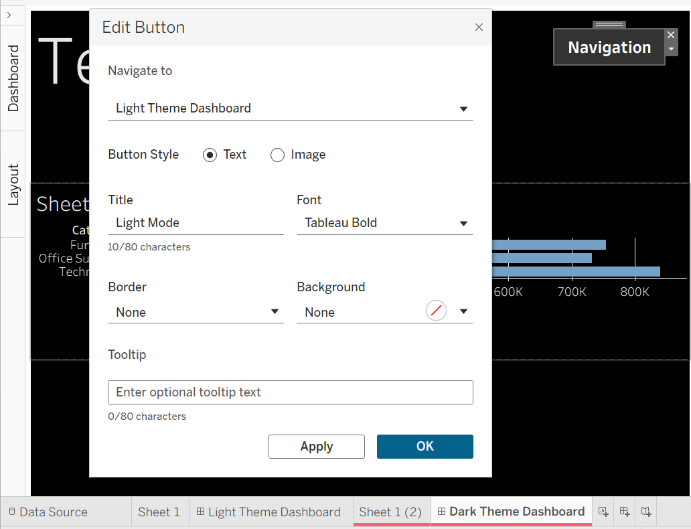
Task: Remove the Navigation object with its X icon
Action: coord(671,35)
